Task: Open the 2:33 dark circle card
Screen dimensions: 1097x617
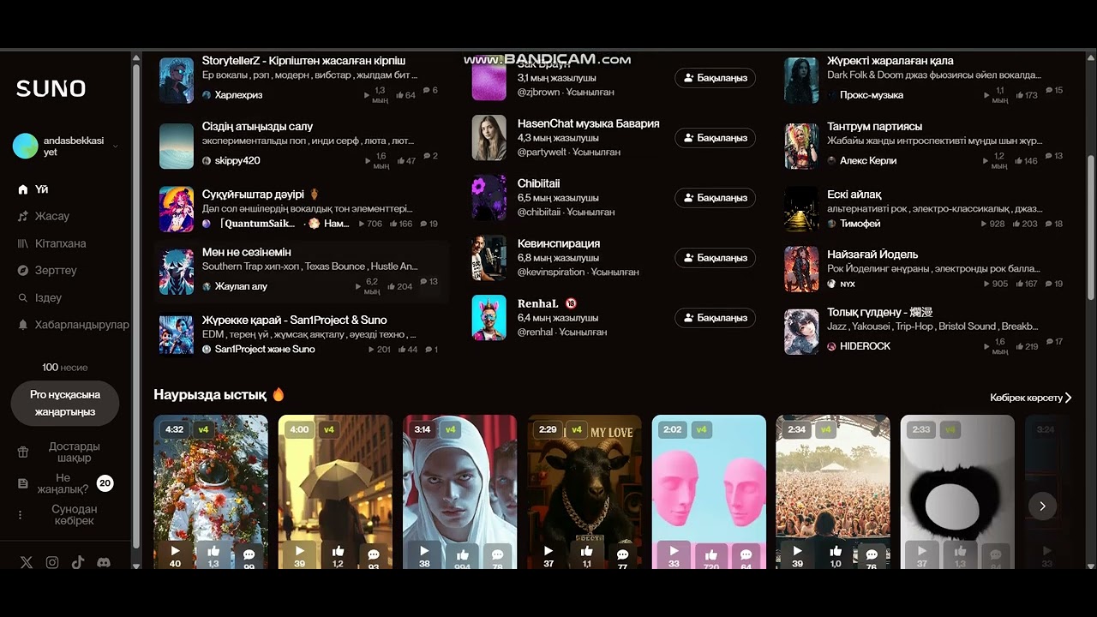Action: click(x=957, y=493)
